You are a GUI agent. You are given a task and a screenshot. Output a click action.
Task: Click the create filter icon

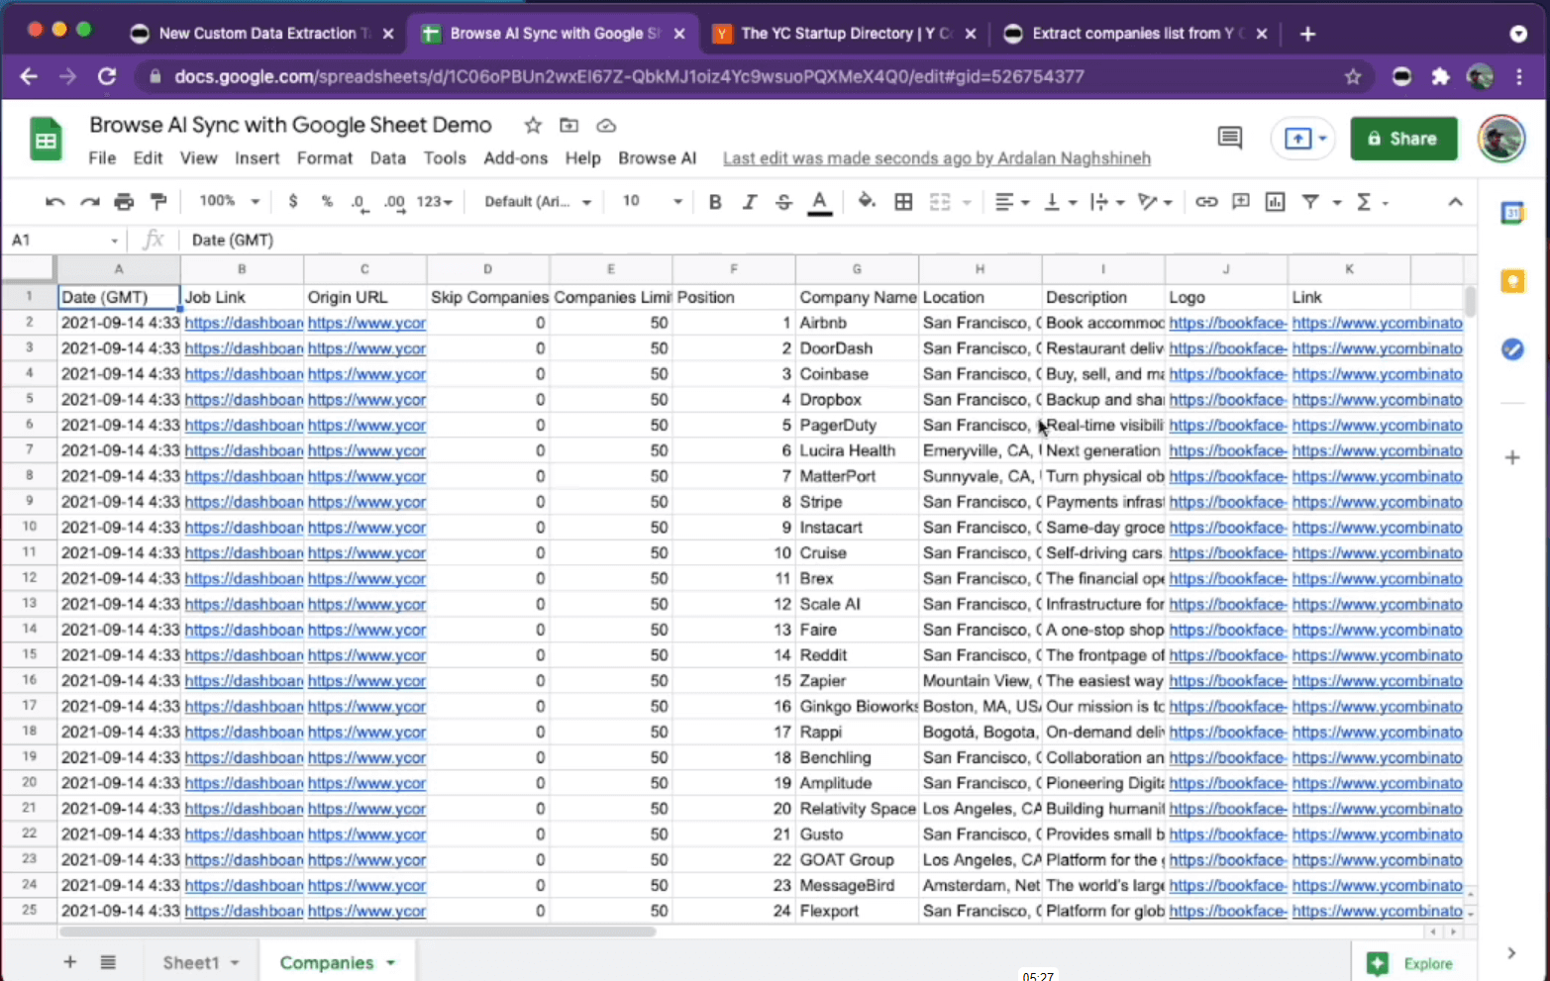coord(1310,202)
